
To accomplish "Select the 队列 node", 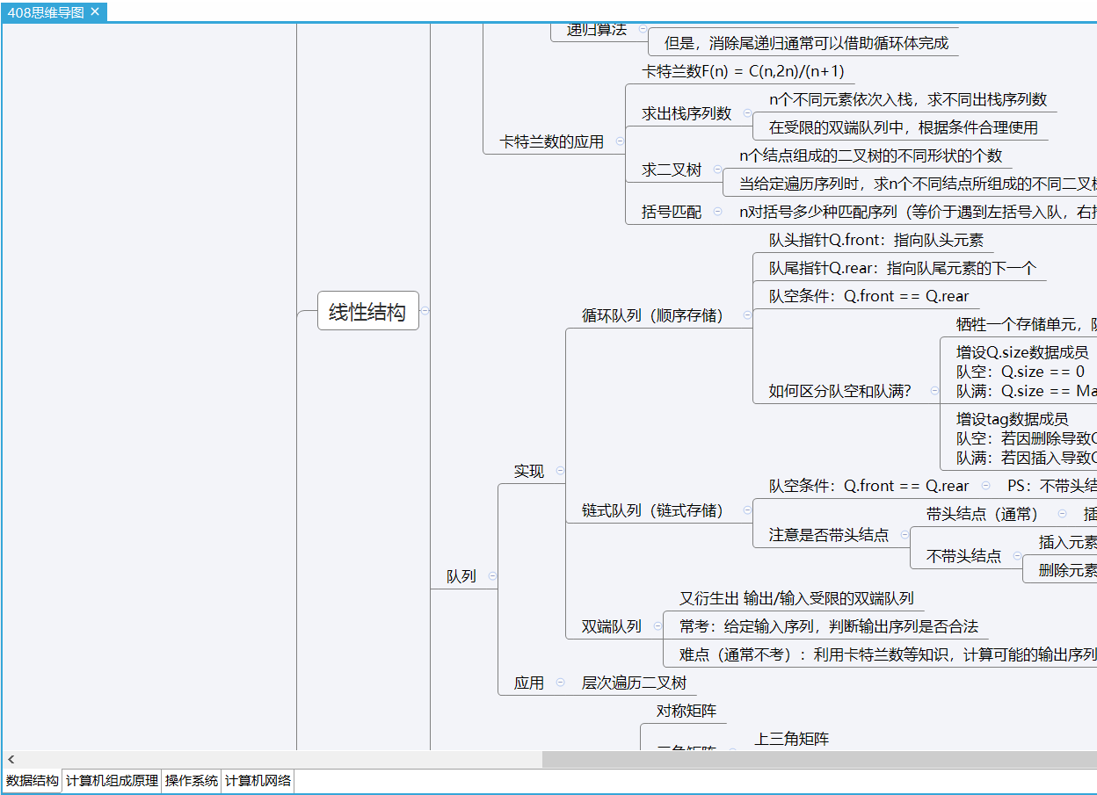I will (x=461, y=576).
